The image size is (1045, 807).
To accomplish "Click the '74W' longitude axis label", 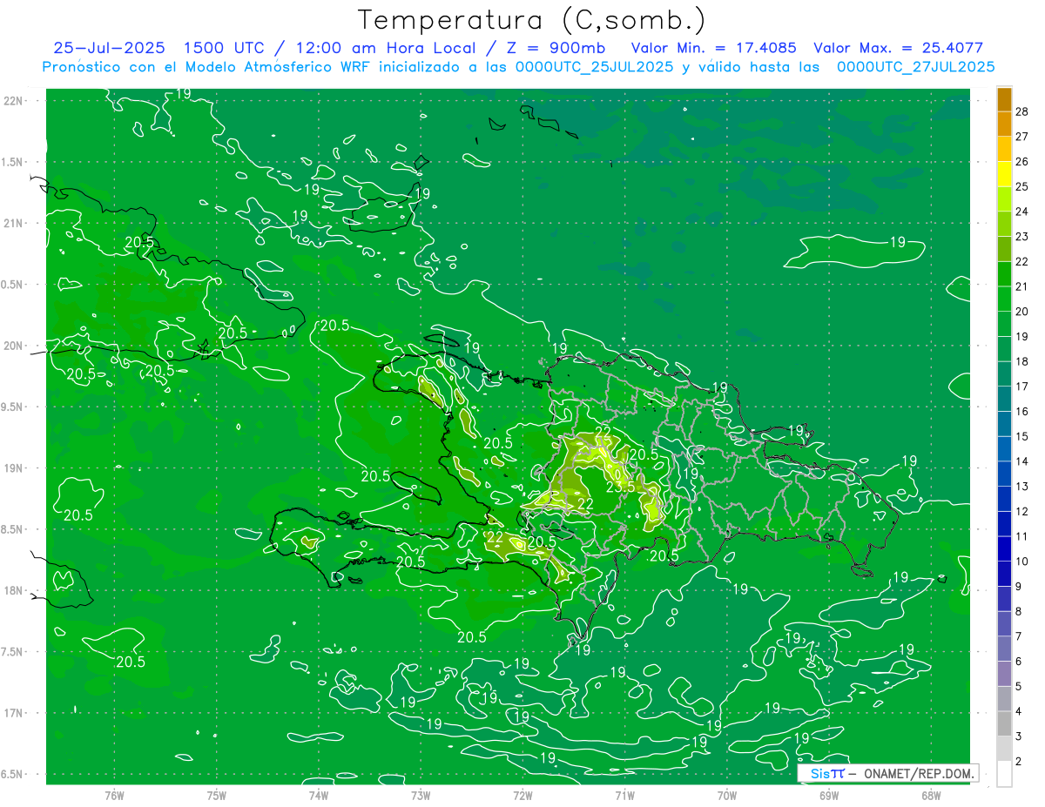I will 318,796.
